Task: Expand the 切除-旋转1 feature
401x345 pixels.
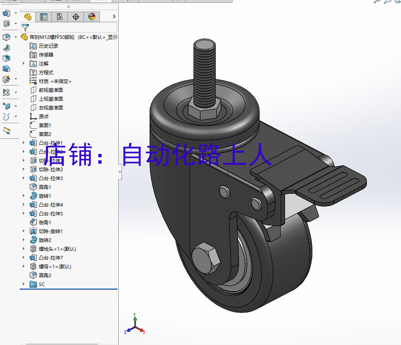Action: 24,231
